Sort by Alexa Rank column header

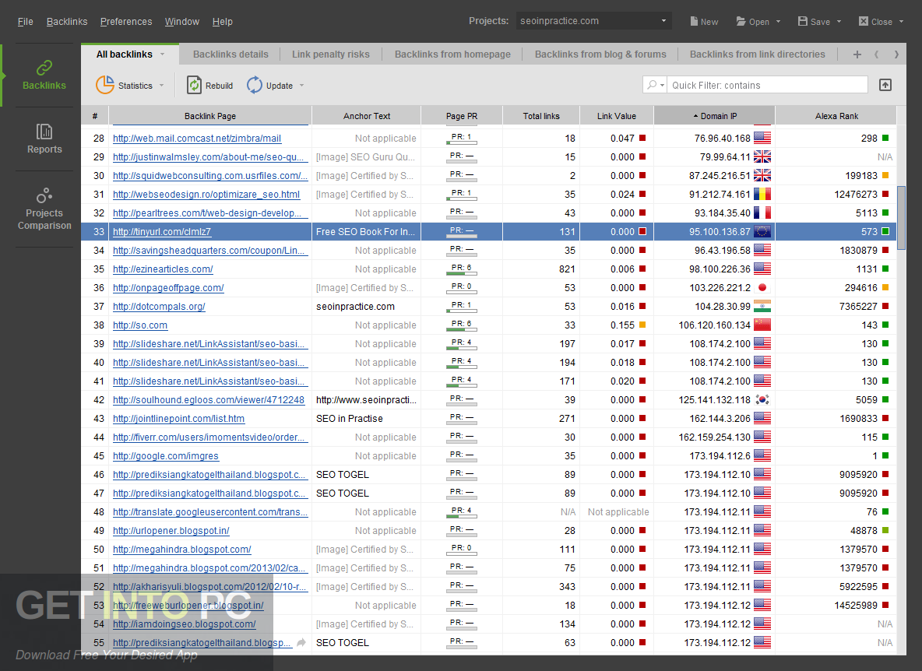click(x=836, y=116)
